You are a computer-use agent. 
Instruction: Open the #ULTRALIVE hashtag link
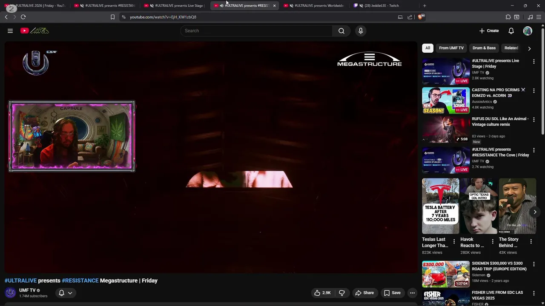(20, 280)
